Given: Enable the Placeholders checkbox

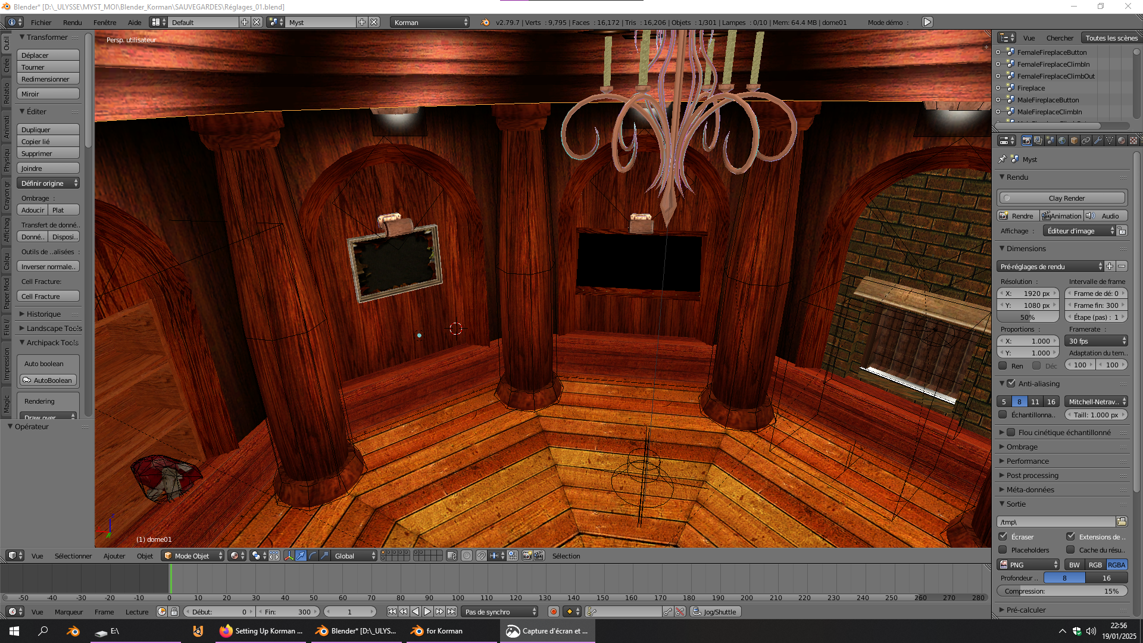Looking at the screenshot, I should [1003, 550].
